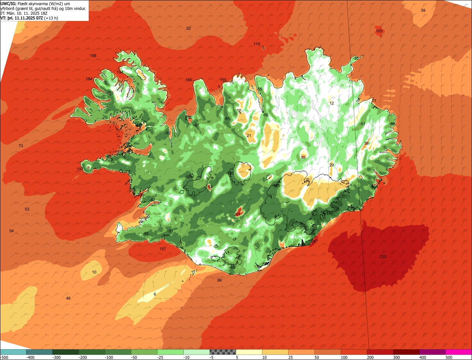Click the legend swatch between 400 and 500

[433, 352]
